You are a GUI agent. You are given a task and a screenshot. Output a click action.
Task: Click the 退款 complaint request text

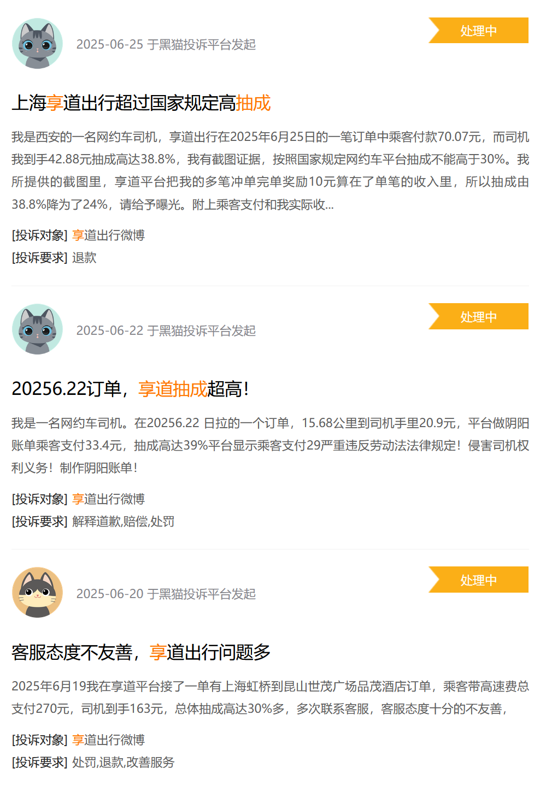[x=84, y=258]
